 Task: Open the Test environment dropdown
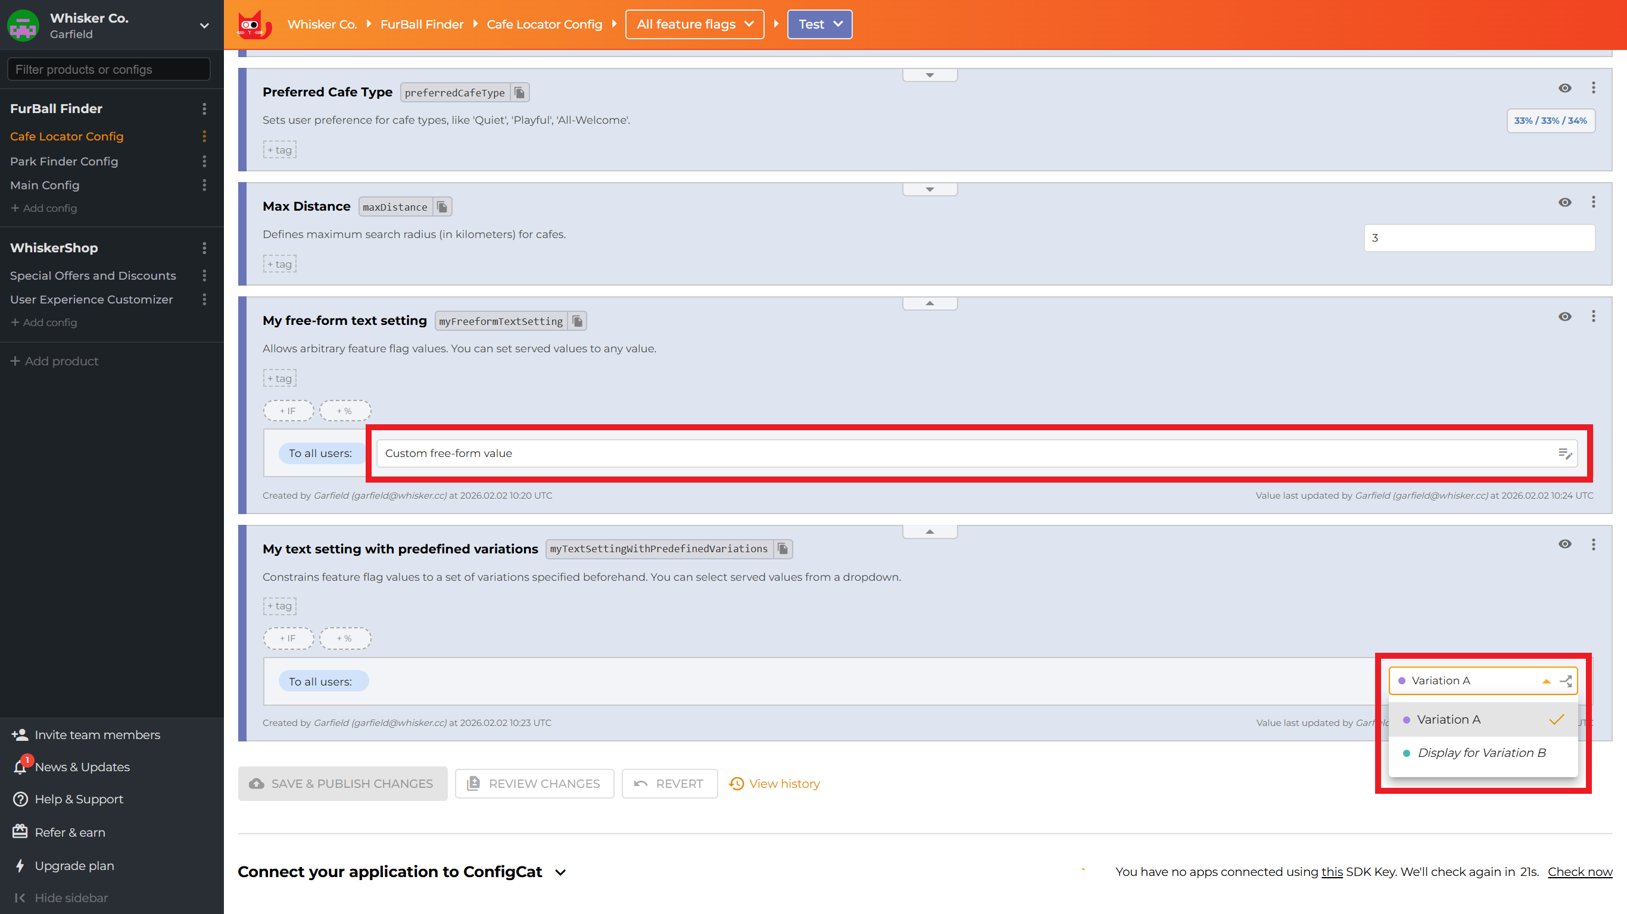819,24
